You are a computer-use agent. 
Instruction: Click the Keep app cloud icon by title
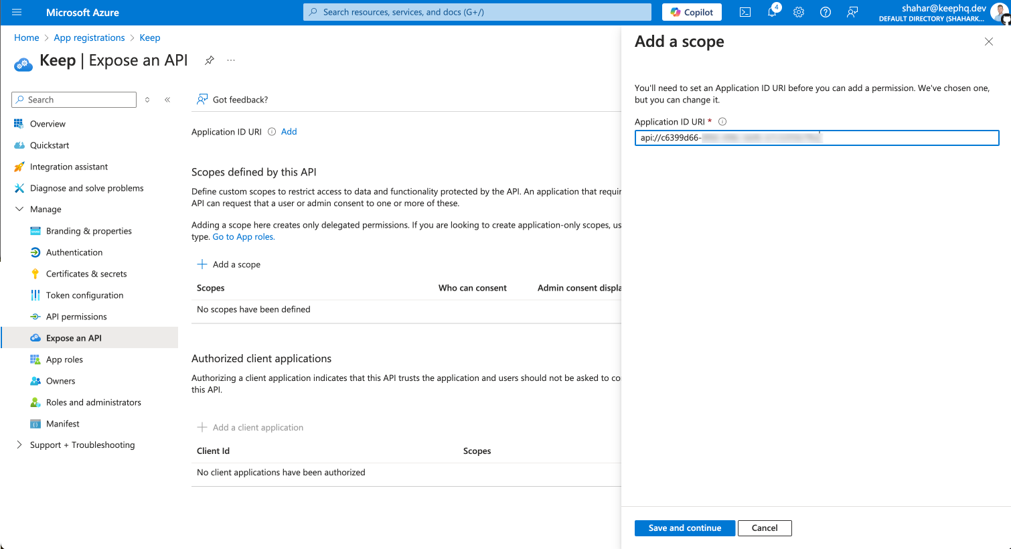click(x=23, y=64)
